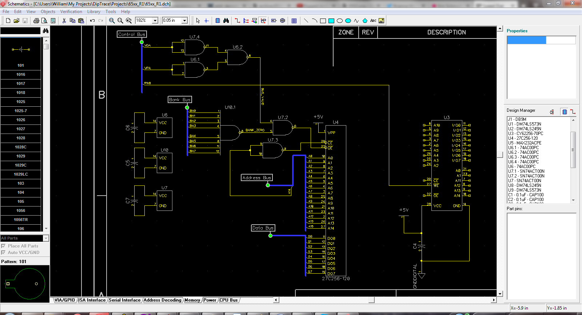Select the Place Wire tool
This screenshot has height=315, width=582.
(x=238, y=21)
